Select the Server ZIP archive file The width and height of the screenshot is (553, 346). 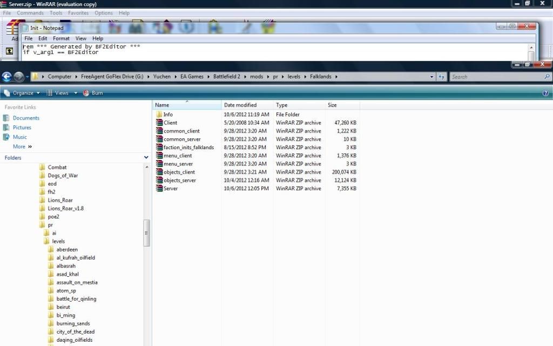[170, 189]
